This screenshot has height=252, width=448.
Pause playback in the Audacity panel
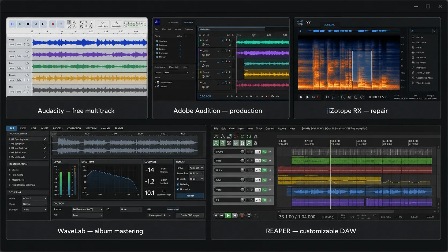pyautogui.click(x=12, y=24)
